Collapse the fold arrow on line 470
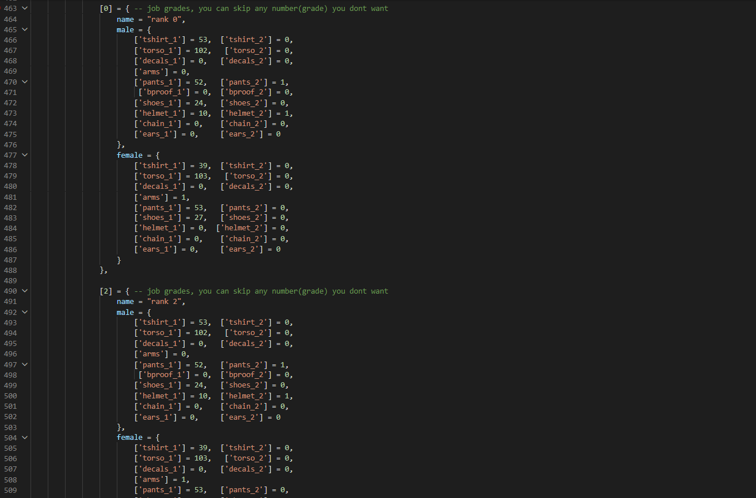 coord(24,82)
